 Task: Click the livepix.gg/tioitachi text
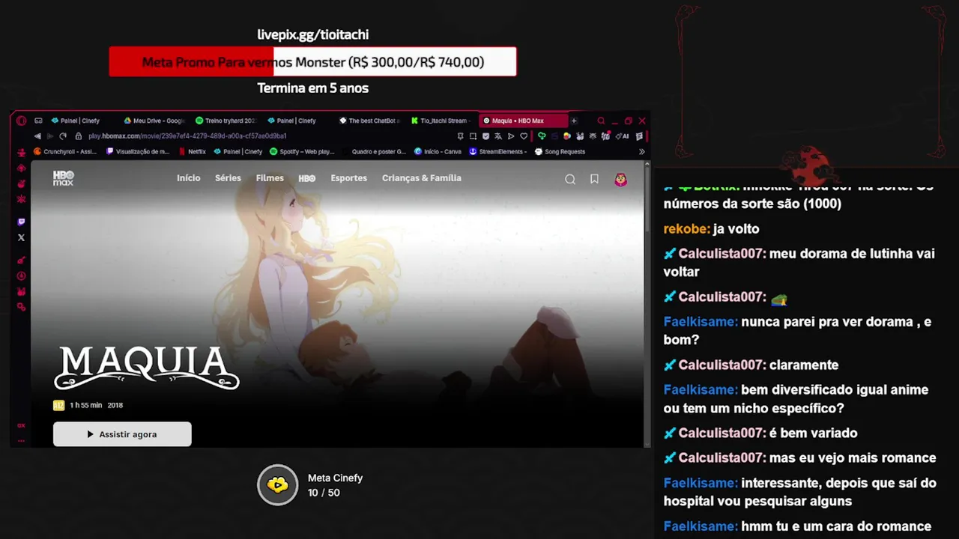click(313, 34)
